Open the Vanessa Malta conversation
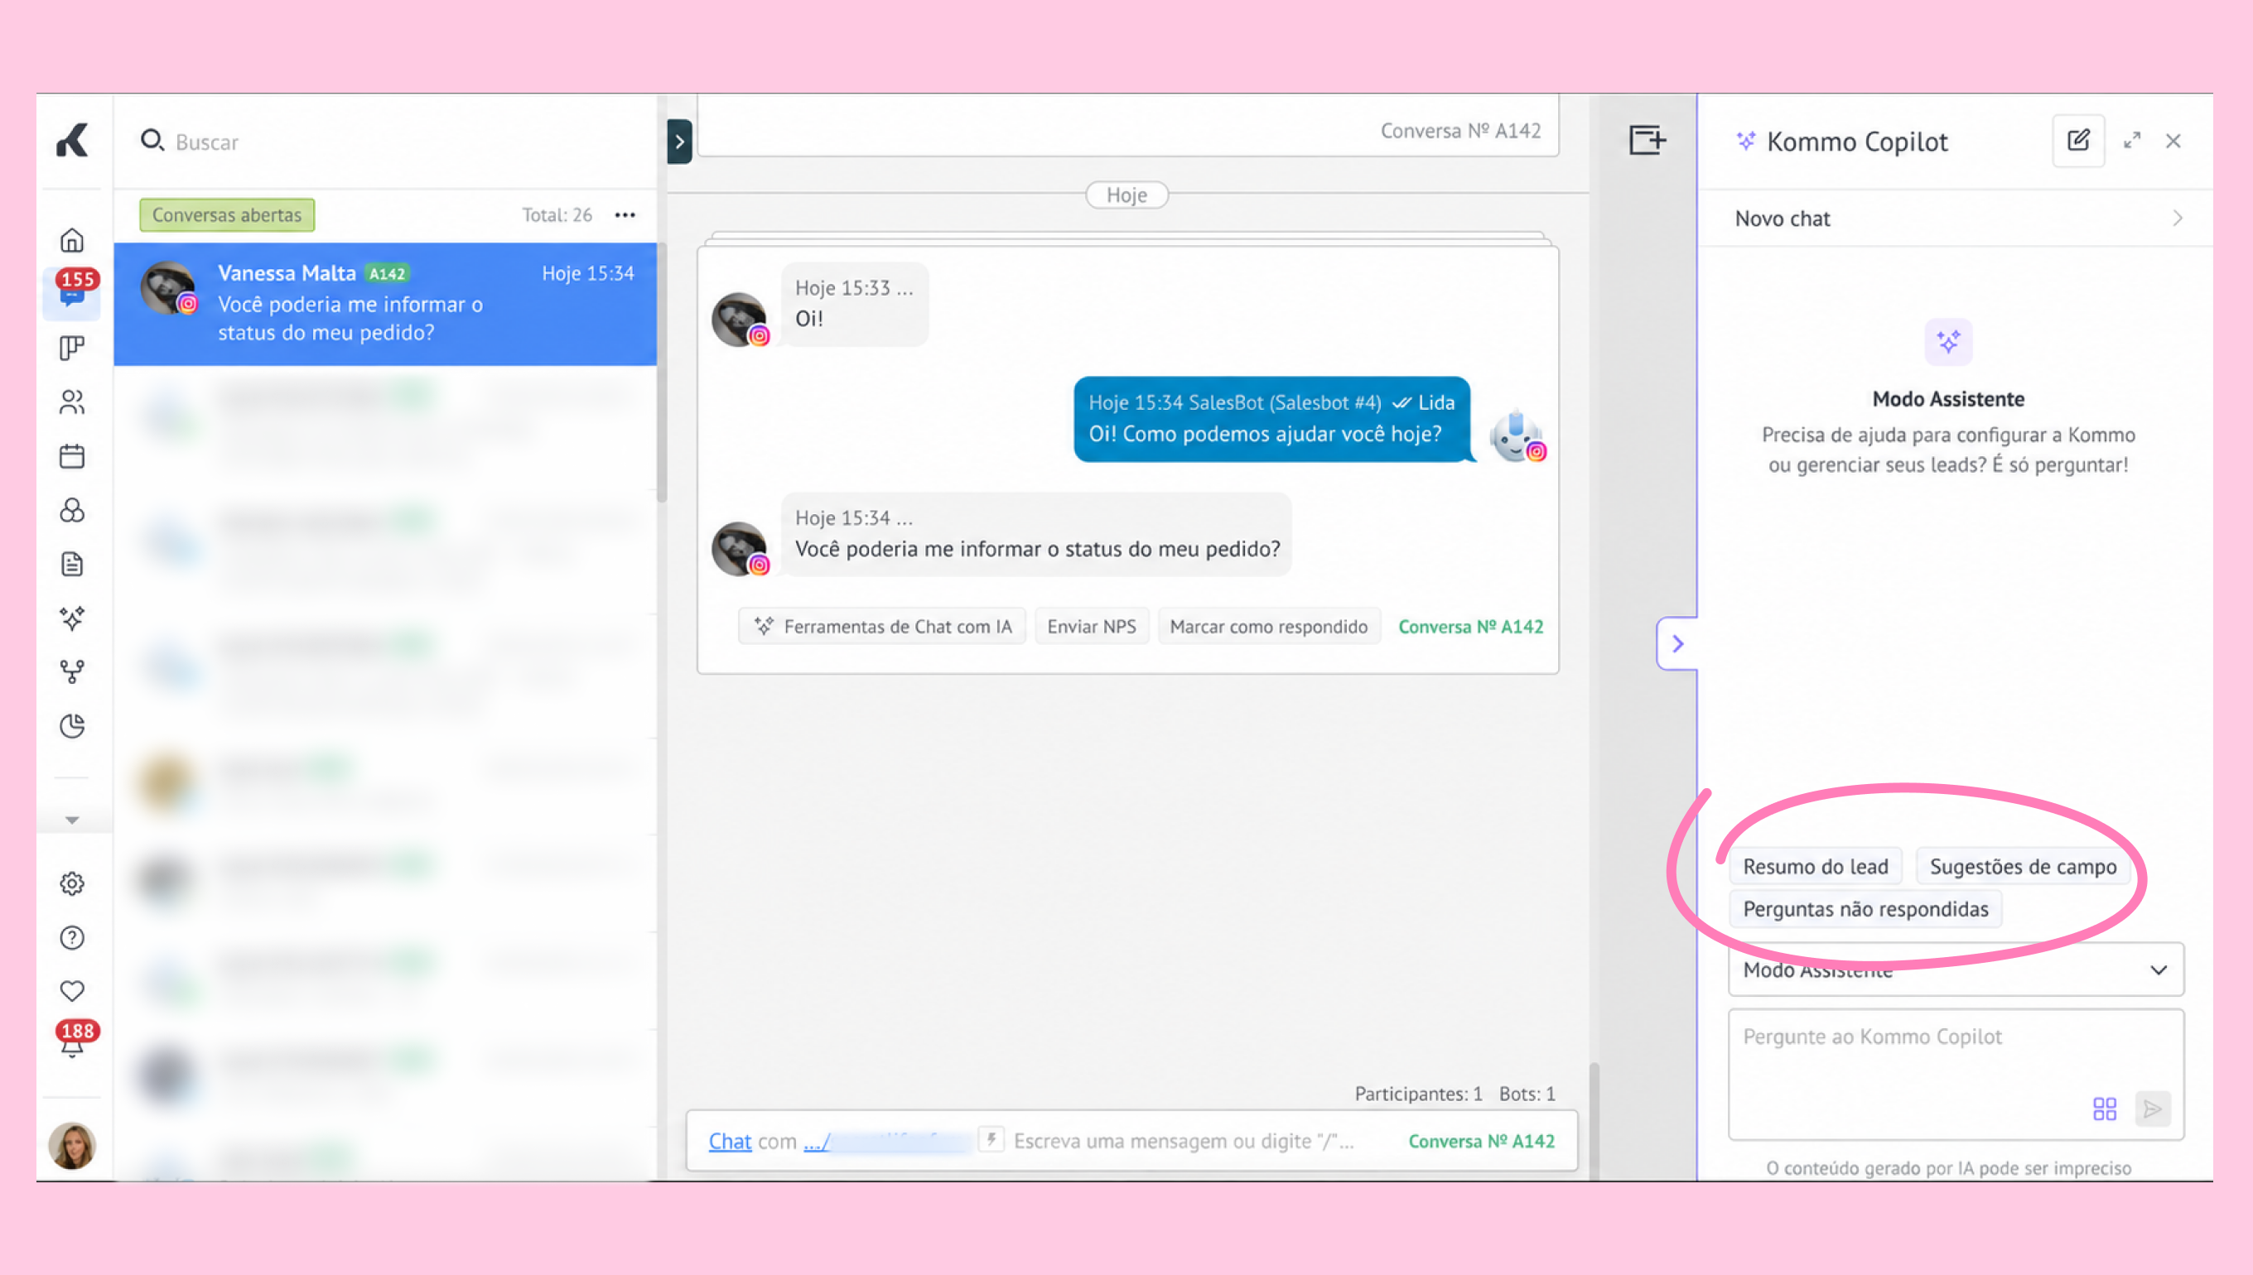This screenshot has width=2253, height=1275. [x=385, y=304]
